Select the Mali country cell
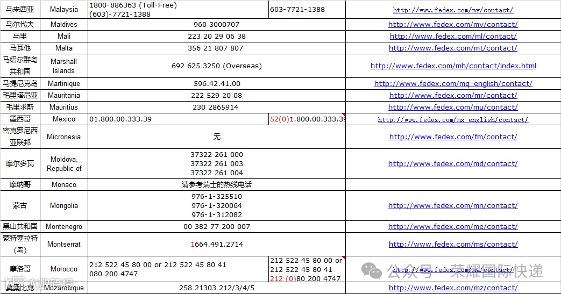This screenshot has width=561, height=294. tap(63, 36)
